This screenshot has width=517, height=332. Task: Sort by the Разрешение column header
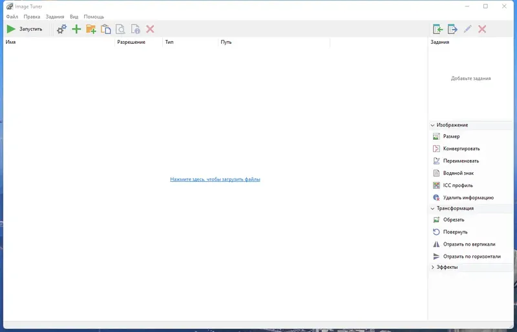click(x=131, y=42)
